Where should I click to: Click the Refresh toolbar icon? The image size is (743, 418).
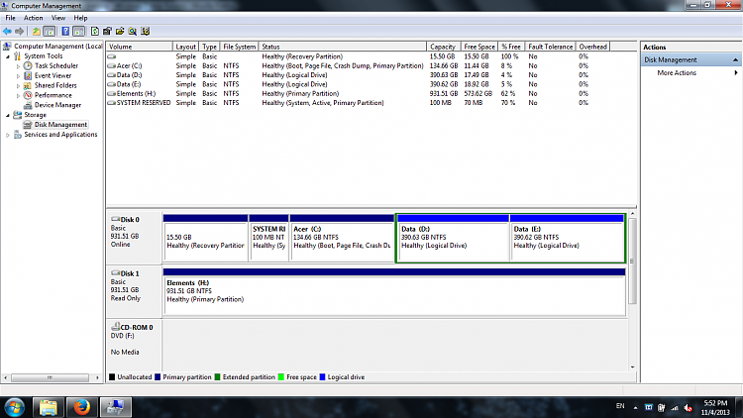click(x=95, y=32)
